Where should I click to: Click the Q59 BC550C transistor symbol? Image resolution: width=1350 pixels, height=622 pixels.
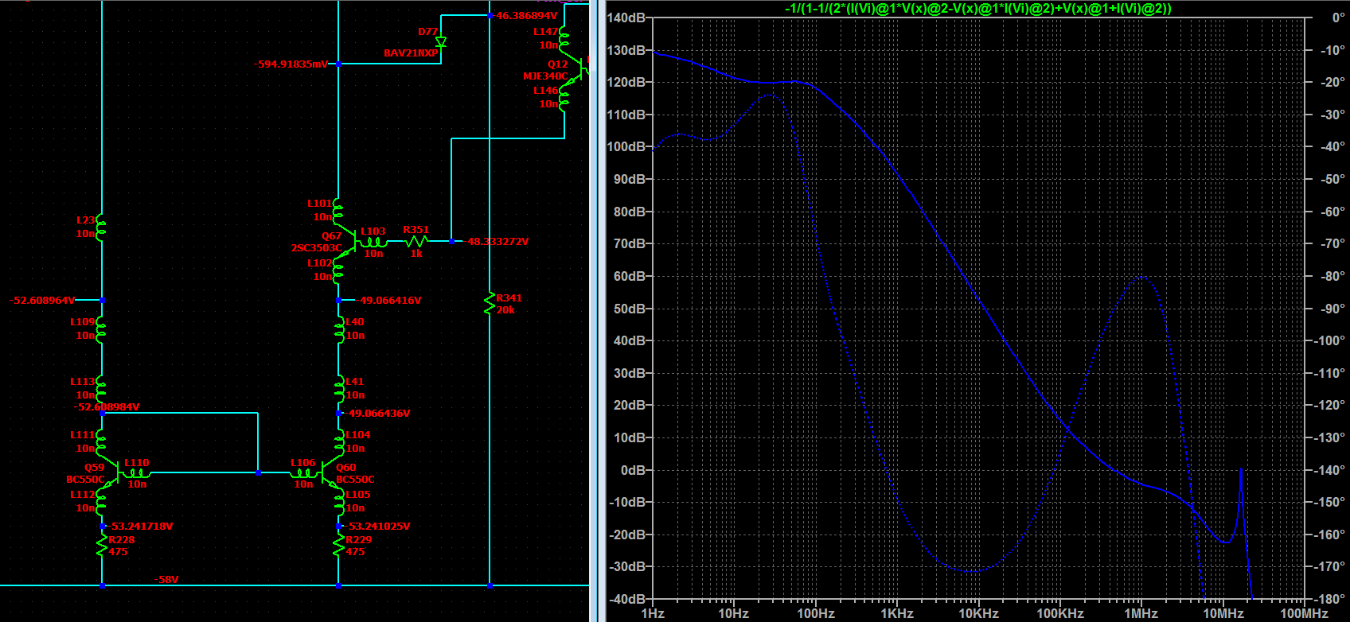coord(111,473)
